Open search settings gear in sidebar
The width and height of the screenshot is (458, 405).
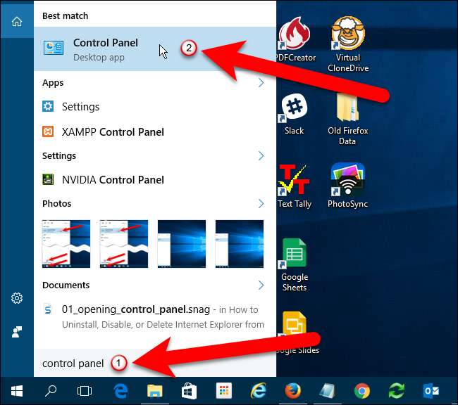pos(17,298)
